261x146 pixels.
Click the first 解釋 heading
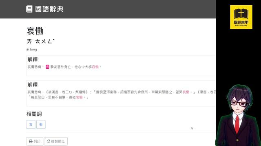point(33,60)
